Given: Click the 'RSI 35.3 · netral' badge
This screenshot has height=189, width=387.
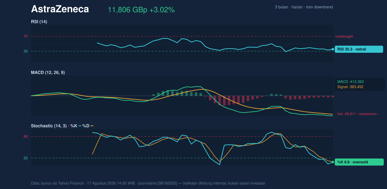Looking at the screenshot, I should coord(359,49).
